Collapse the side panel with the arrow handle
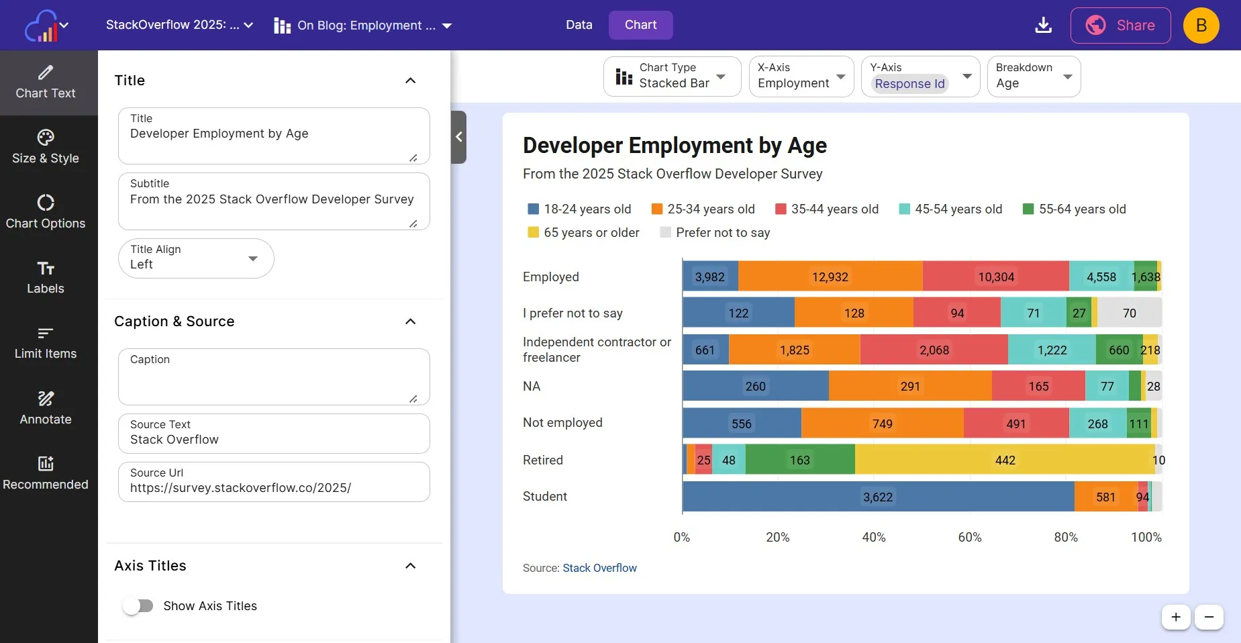Viewport: 1241px width, 643px height. click(x=459, y=137)
